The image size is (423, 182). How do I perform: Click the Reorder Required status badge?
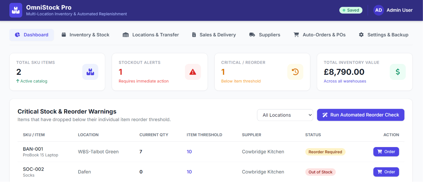tap(325, 152)
